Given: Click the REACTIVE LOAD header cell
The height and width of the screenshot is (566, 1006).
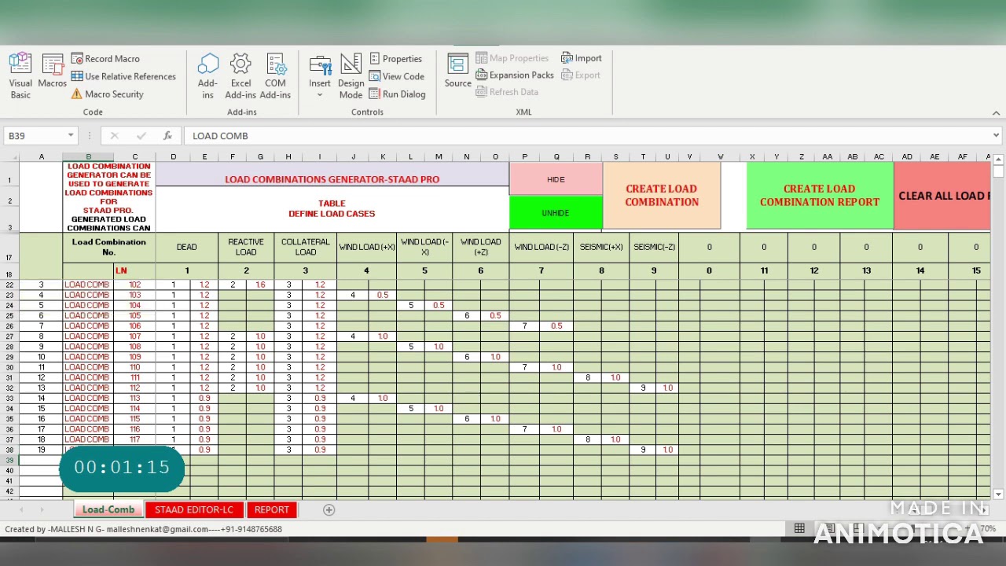Looking at the screenshot, I should tap(246, 247).
